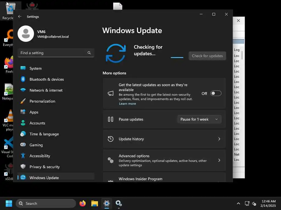Click the second gears taskbar icon
Image resolution: width=281 pixels, height=210 pixels.
[x=119, y=203]
